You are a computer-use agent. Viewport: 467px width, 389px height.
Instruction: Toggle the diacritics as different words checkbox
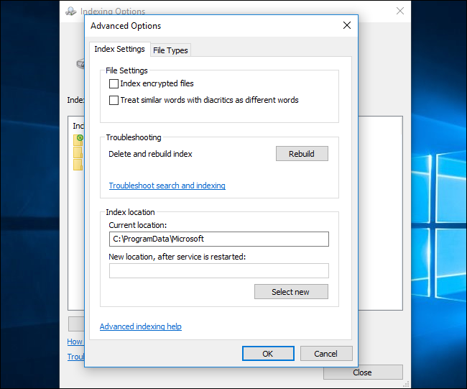pyautogui.click(x=114, y=101)
